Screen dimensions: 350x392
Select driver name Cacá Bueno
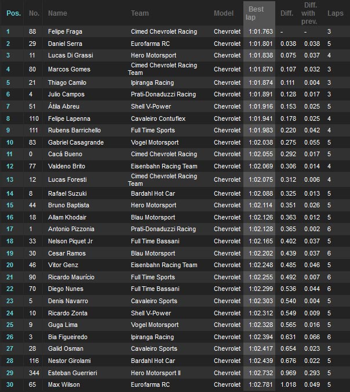click(x=65, y=154)
